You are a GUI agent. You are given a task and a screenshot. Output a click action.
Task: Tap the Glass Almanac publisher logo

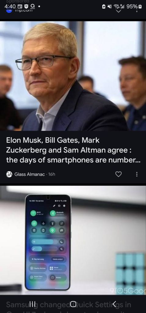[x=9, y=174]
